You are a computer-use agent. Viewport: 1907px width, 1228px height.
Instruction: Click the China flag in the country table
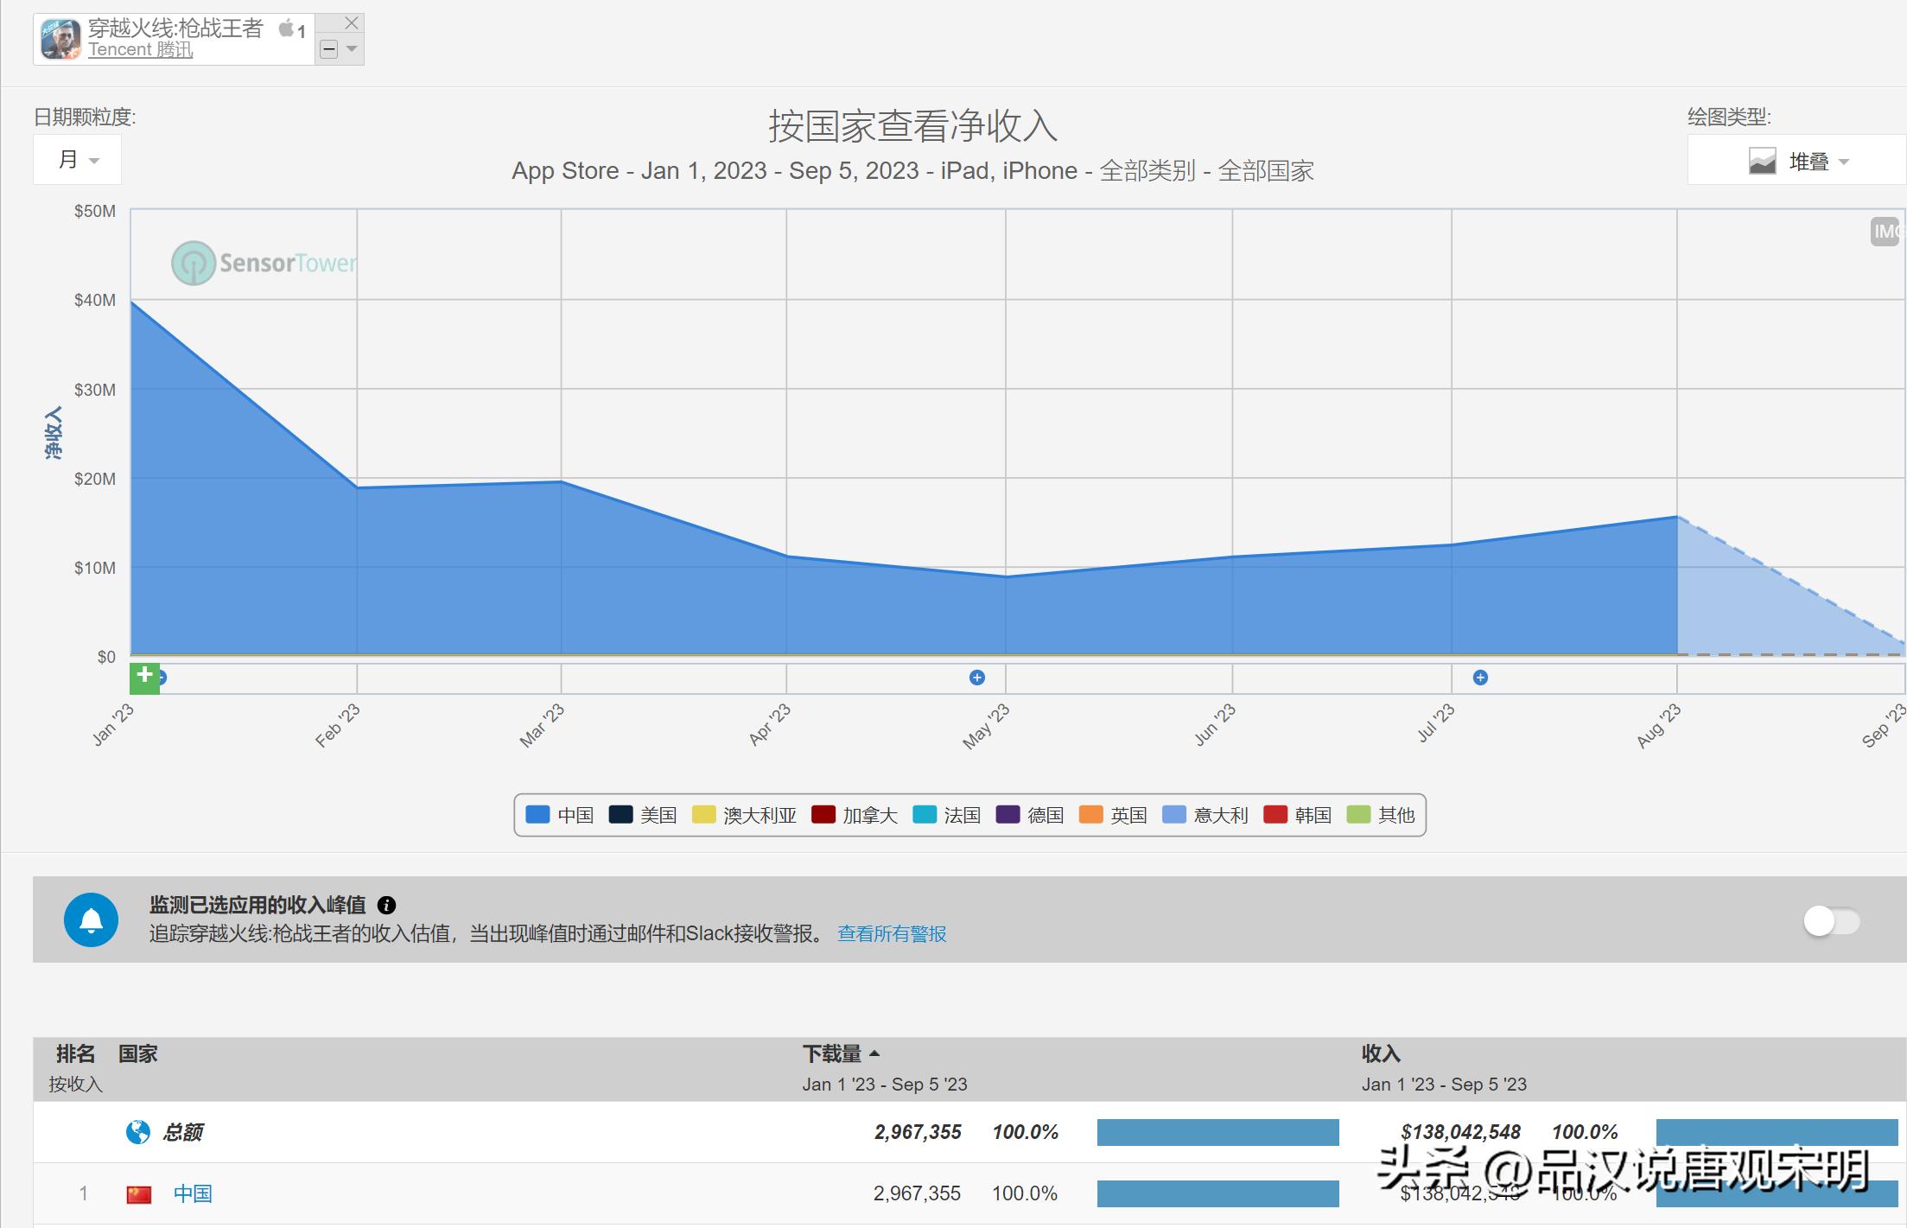click(138, 1193)
